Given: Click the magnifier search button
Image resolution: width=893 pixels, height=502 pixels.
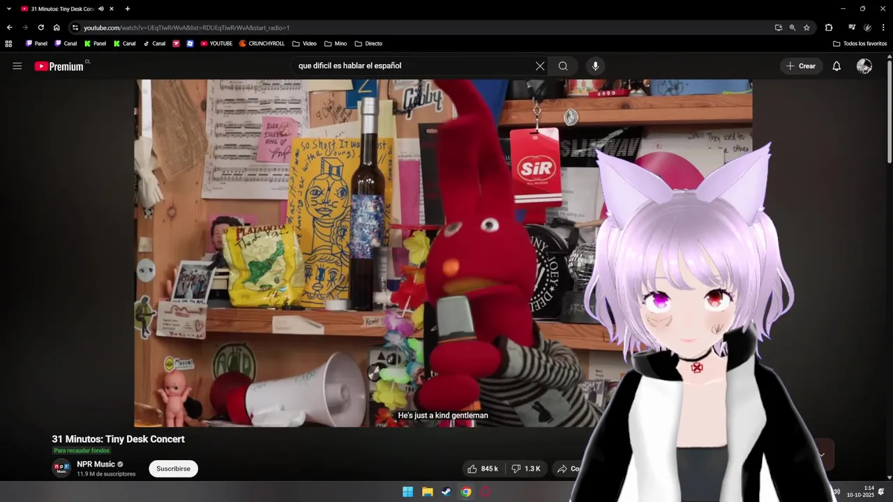Looking at the screenshot, I should click(x=563, y=66).
